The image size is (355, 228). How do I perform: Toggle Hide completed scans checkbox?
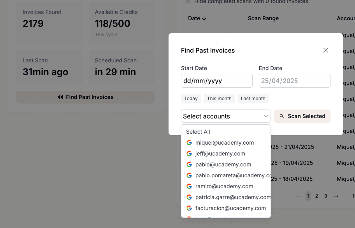pos(188,2)
